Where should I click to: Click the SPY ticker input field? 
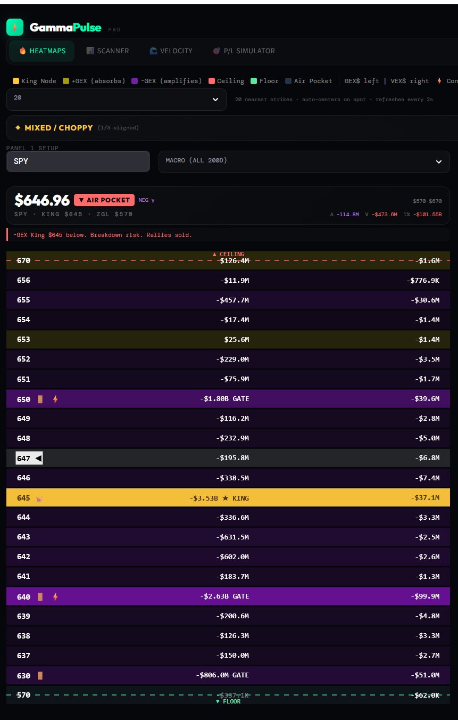(78, 161)
